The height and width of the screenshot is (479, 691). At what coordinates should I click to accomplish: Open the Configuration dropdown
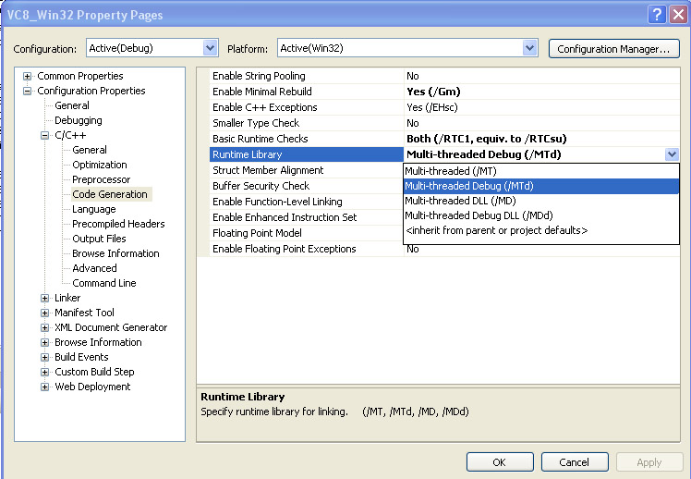(211, 48)
